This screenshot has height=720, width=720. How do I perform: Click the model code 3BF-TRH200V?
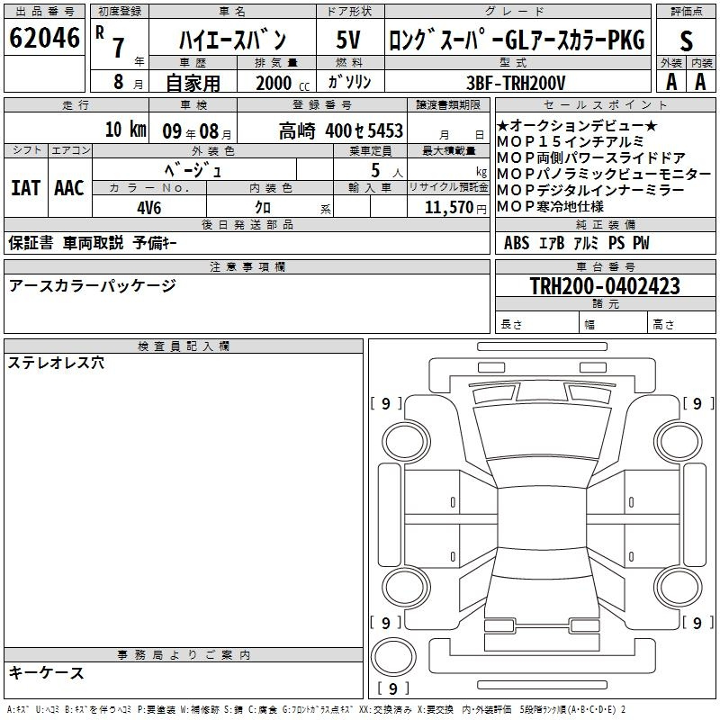pos(518,82)
